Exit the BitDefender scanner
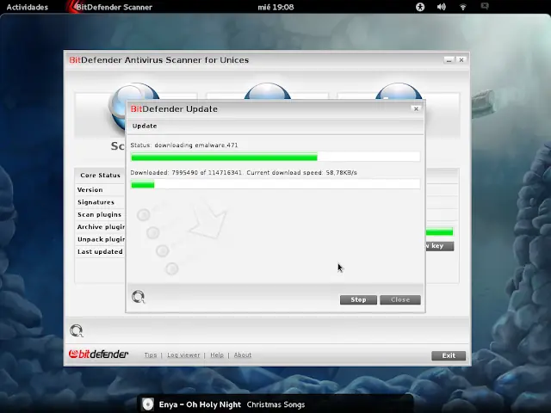Image resolution: width=551 pixels, height=413 pixels. (449, 355)
